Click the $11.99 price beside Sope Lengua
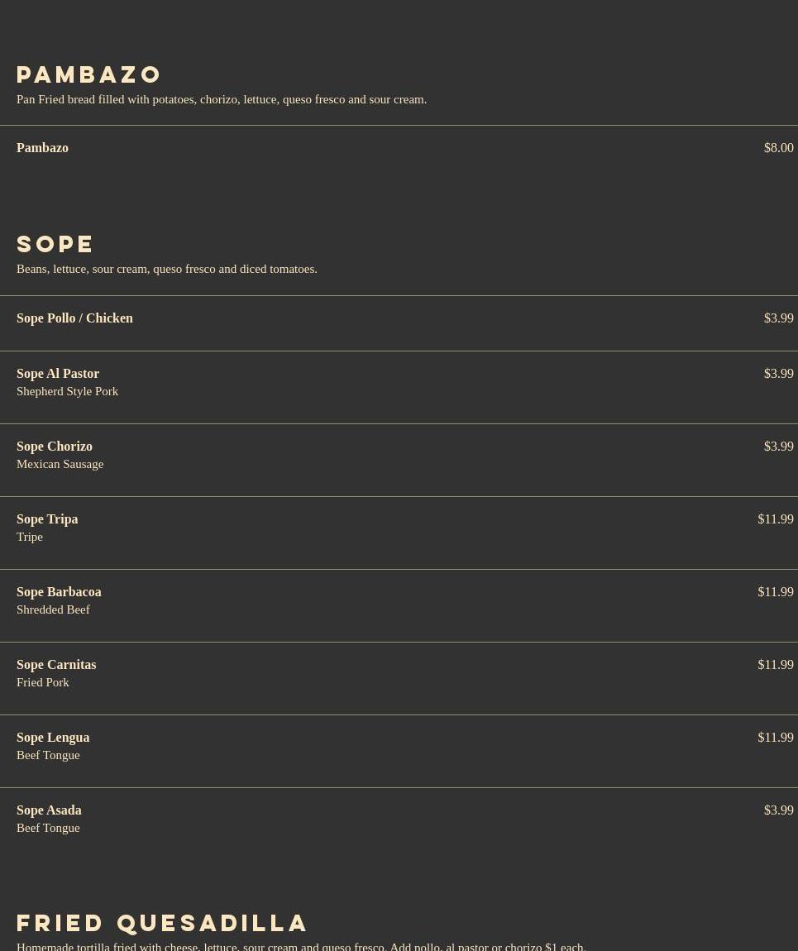 point(775,738)
